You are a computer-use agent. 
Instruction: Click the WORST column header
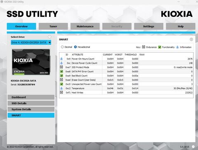tap(118, 55)
